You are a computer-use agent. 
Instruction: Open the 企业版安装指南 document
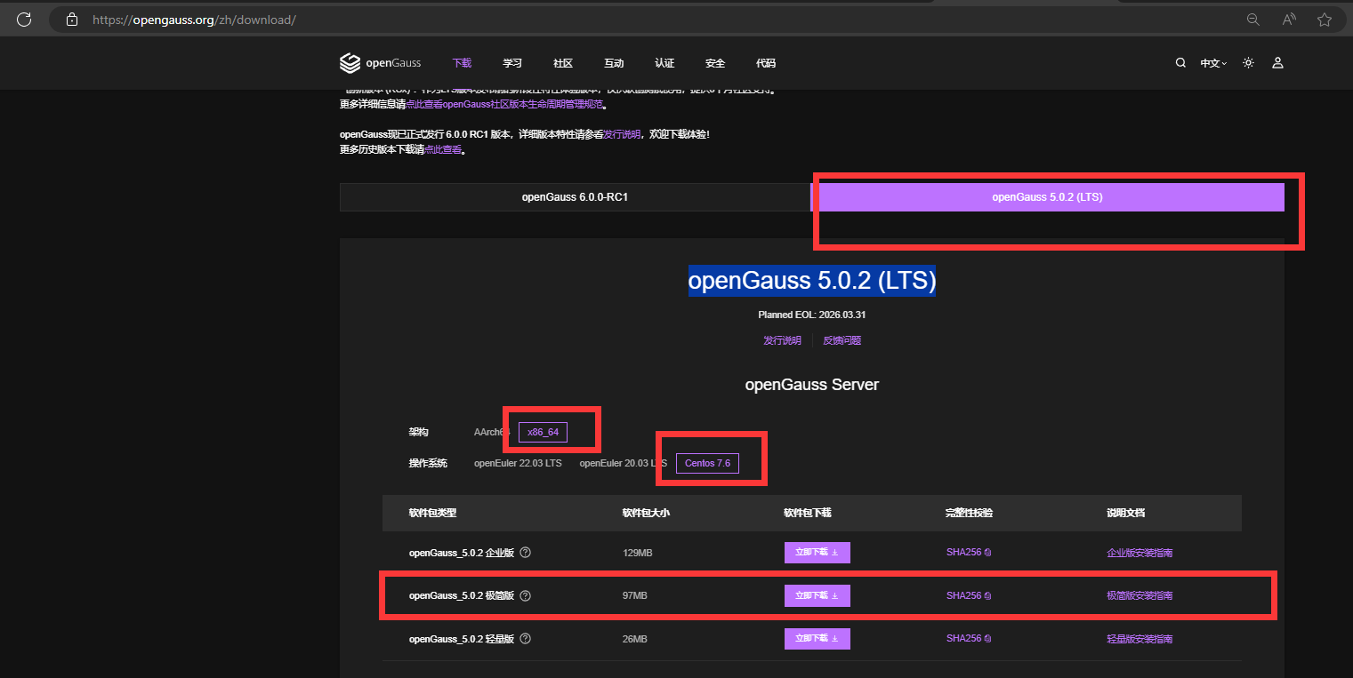[x=1140, y=553]
